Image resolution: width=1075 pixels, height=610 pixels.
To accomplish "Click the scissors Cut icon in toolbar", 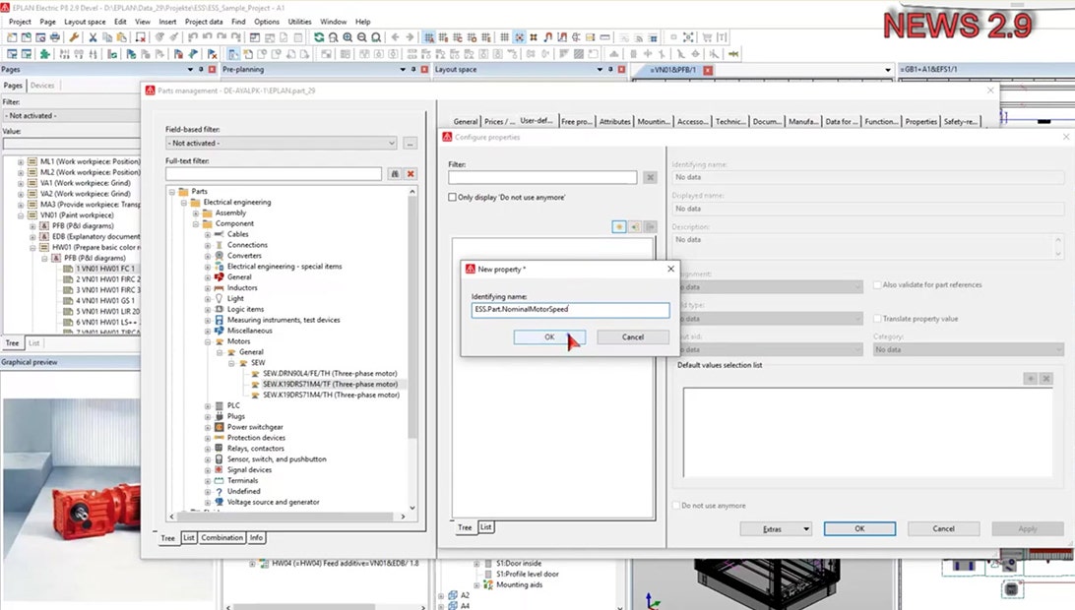I will click(93, 37).
